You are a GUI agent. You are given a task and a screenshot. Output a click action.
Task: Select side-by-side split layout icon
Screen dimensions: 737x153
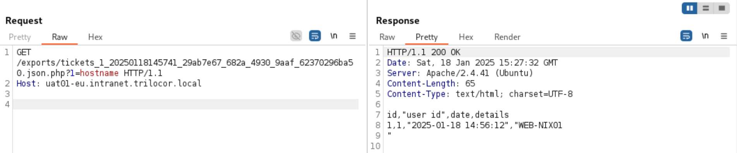690,8
